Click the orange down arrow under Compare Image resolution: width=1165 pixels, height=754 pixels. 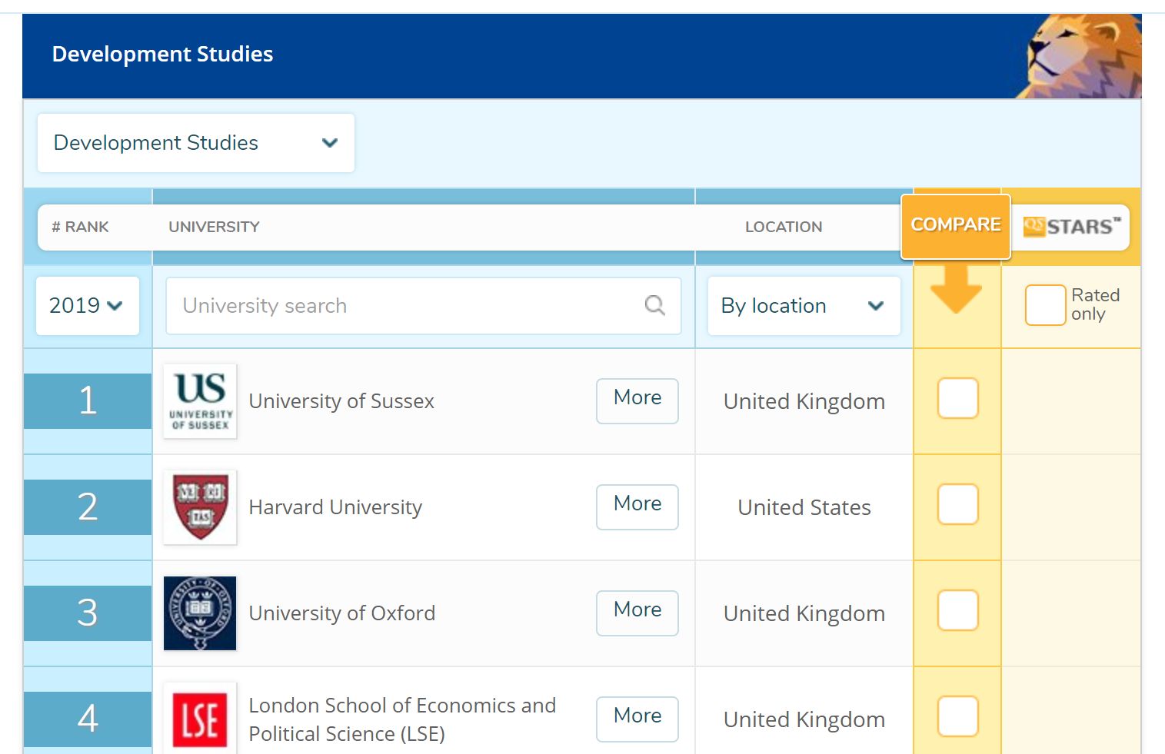(956, 289)
